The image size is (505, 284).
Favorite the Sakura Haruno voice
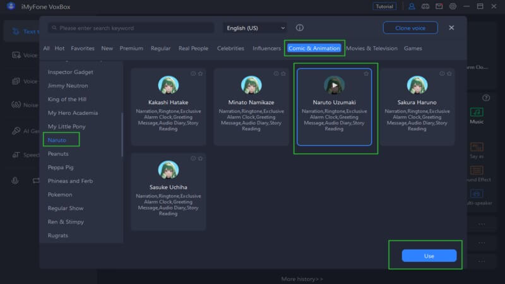[x=449, y=74]
